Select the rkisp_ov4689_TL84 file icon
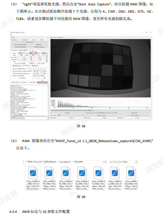Image resolution: width=163 pixels, height=217 pixels. coord(131,173)
